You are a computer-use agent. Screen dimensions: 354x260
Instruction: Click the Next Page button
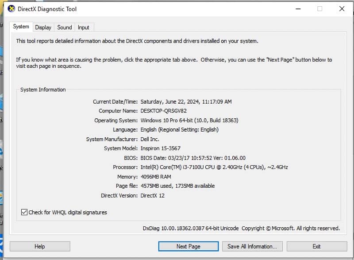pyautogui.click(x=188, y=246)
